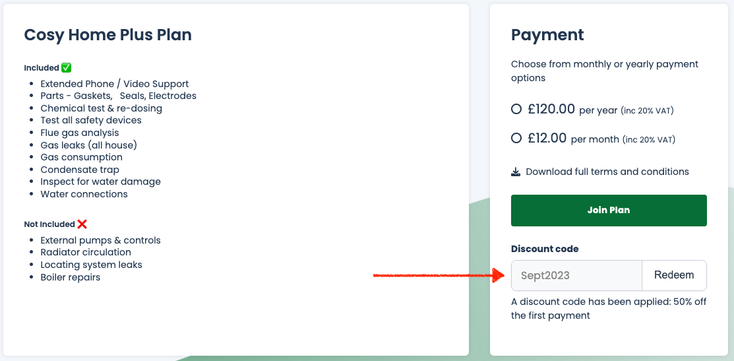Click the Redeem button
734x361 pixels.
pos(673,275)
